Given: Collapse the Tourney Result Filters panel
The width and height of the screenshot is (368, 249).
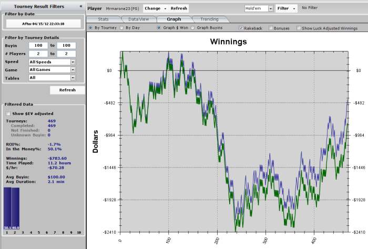Looking at the screenshot, I should (x=81, y=6).
